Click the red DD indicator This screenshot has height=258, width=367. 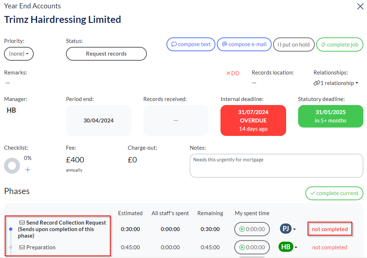tap(233, 73)
